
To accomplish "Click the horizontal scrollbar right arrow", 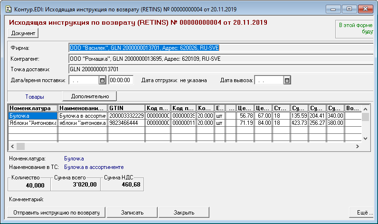I will (358, 146).
